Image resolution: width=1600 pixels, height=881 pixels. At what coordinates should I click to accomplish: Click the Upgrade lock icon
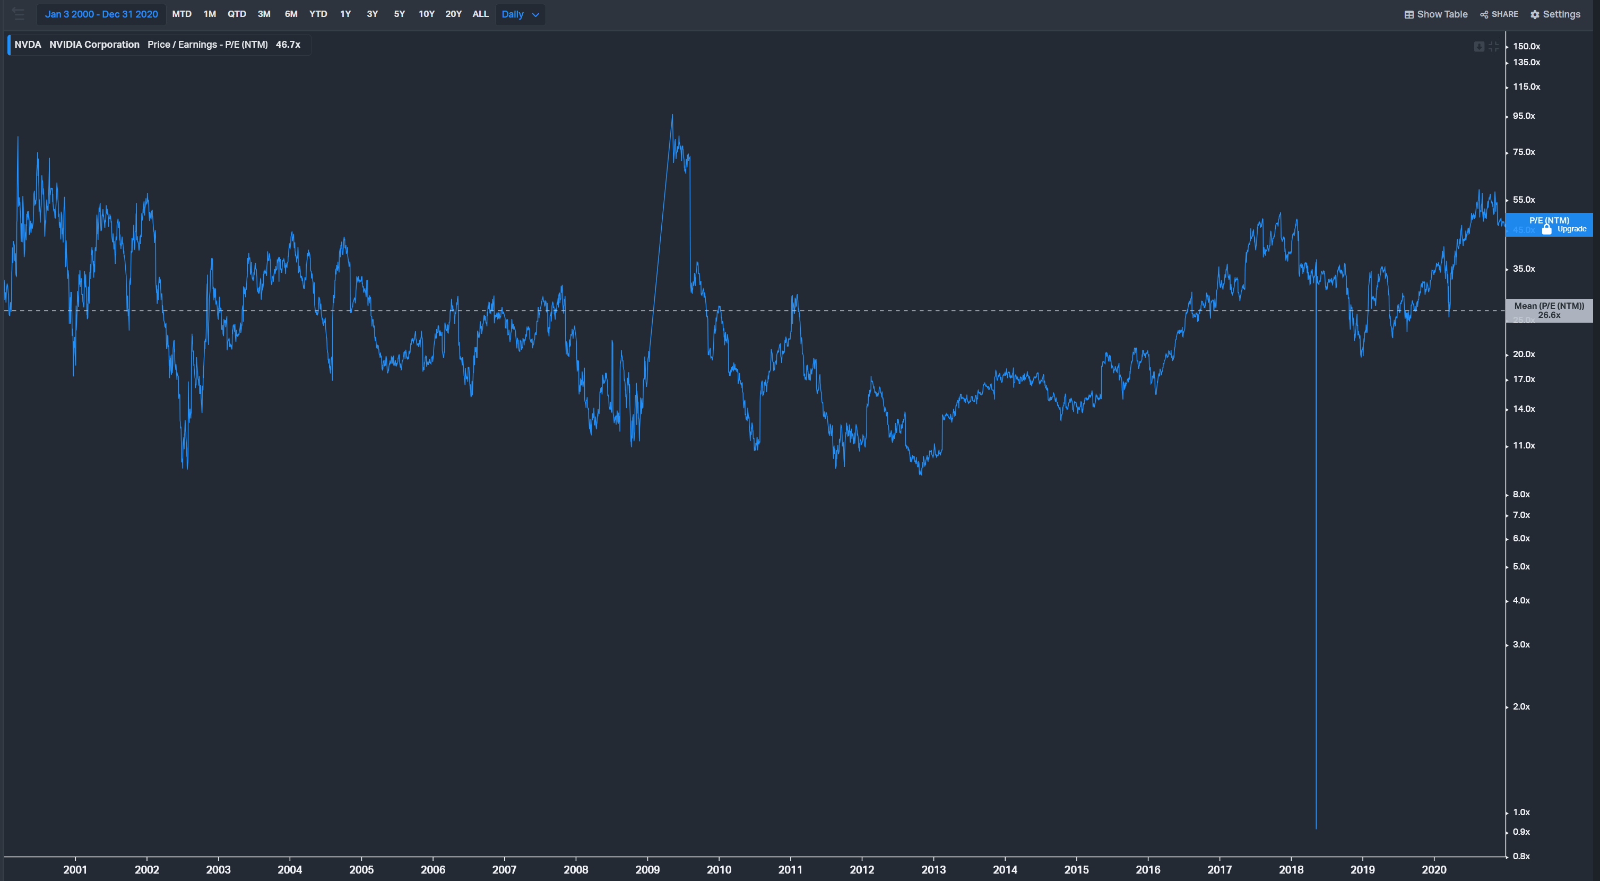click(x=1546, y=229)
